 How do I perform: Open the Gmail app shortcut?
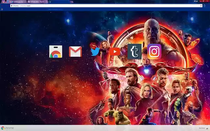(75, 52)
